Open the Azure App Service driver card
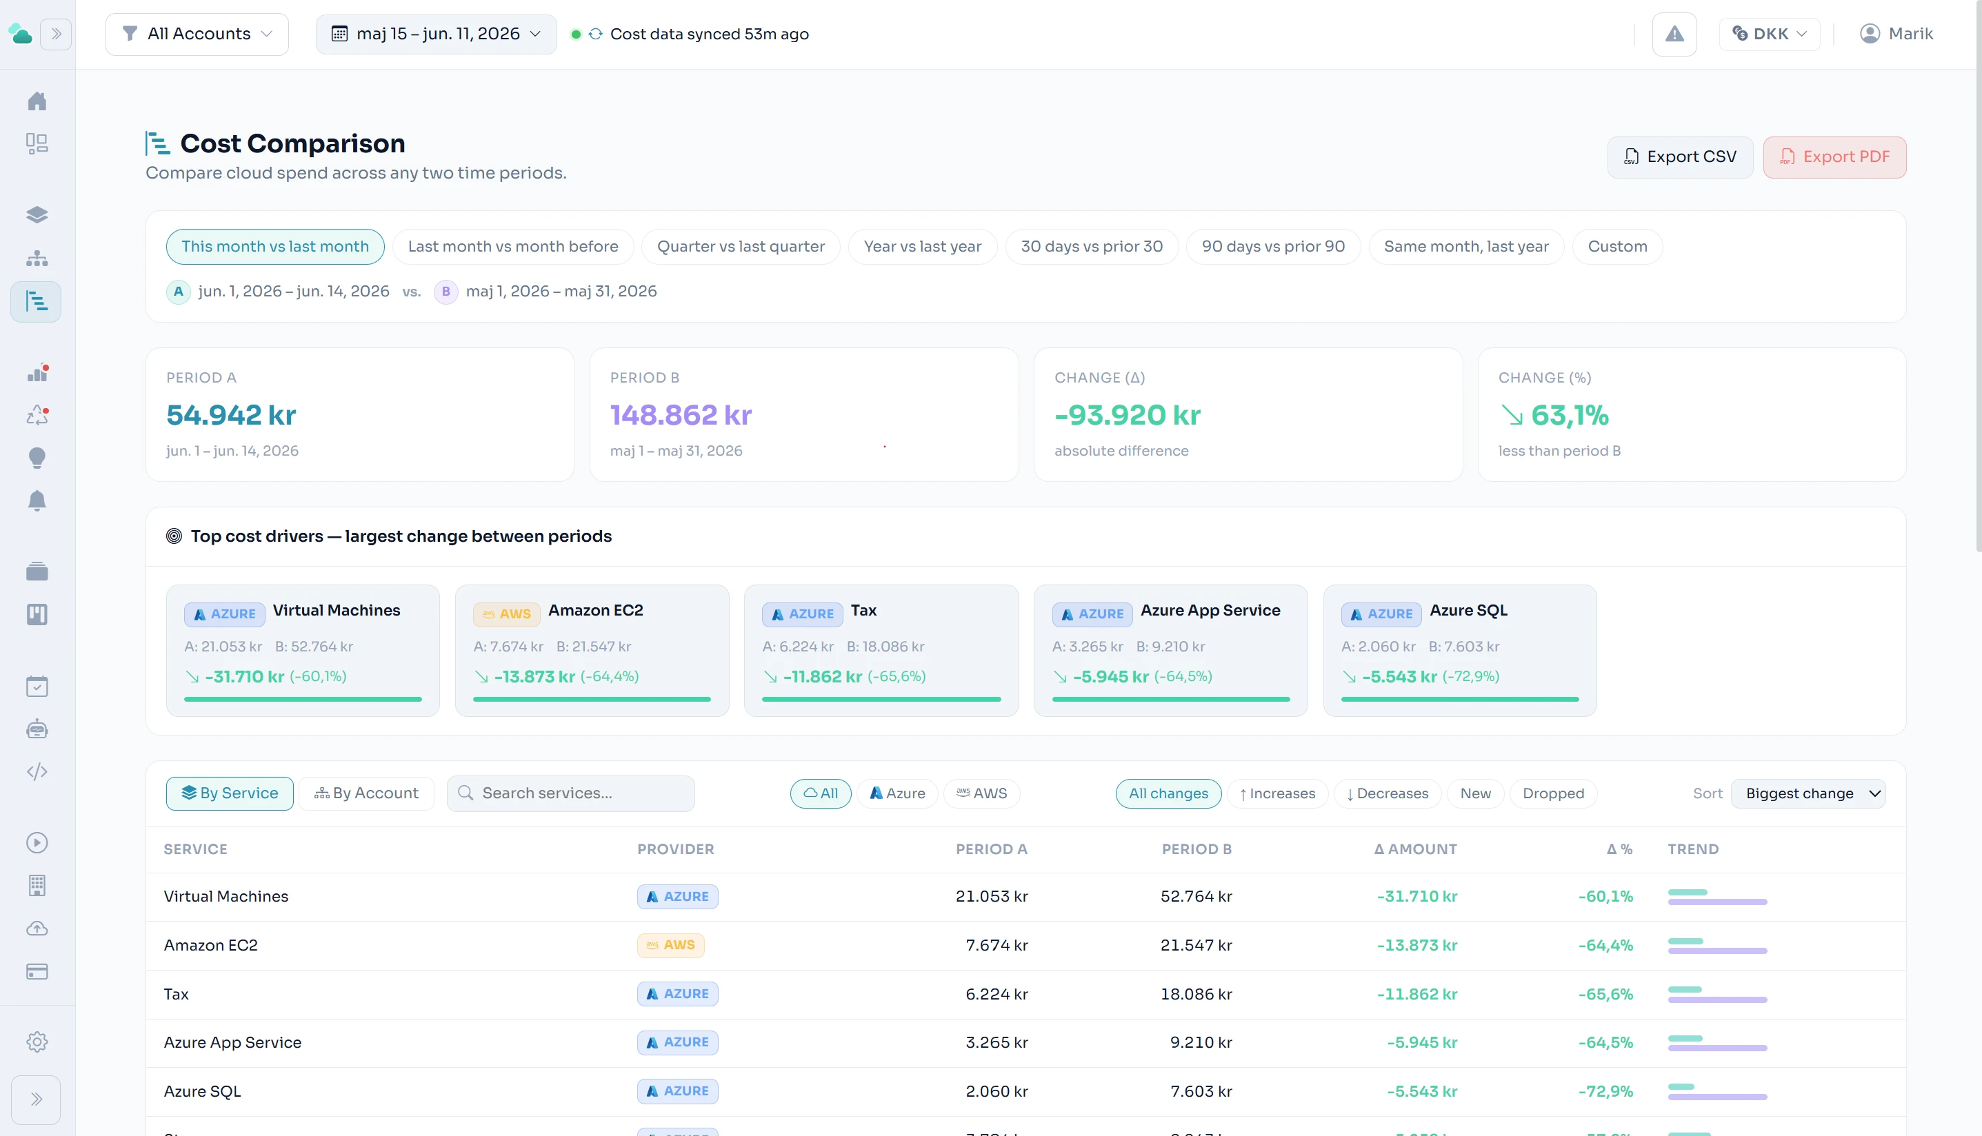The image size is (1982, 1136). pyautogui.click(x=1170, y=651)
